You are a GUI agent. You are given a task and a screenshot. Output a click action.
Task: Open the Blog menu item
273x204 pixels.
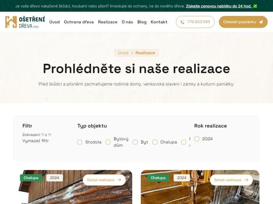[x=142, y=22]
